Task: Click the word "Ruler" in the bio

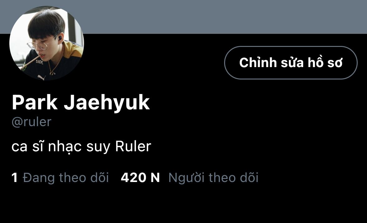Action: pyautogui.click(x=133, y=146)
